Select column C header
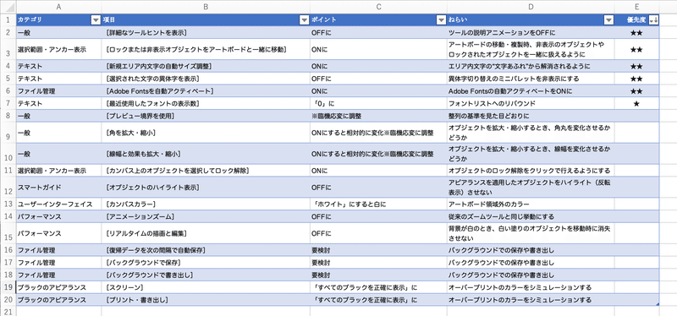 click(x=378, y=7)
